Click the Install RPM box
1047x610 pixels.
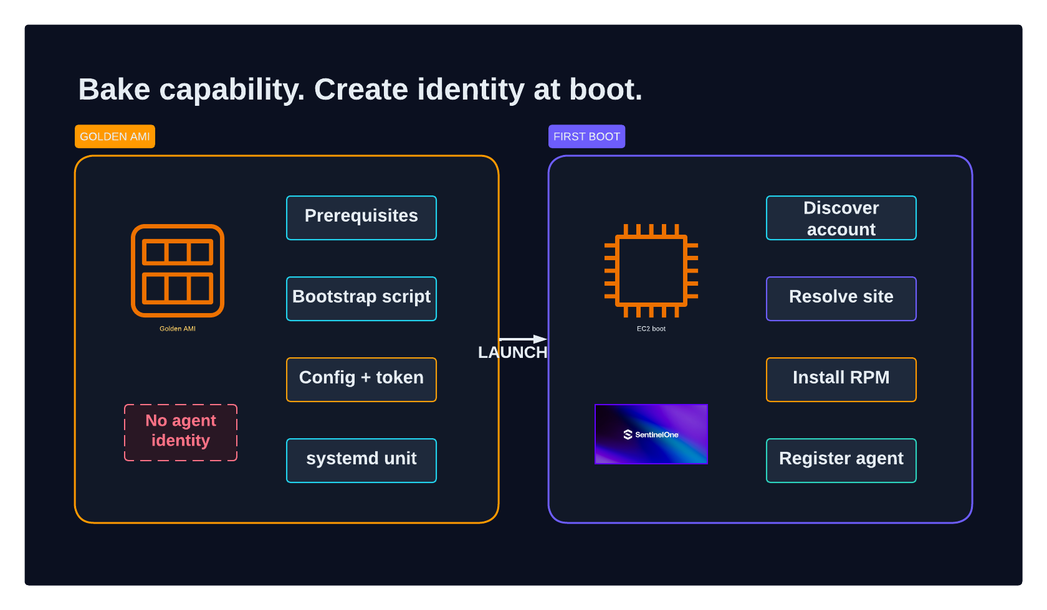(x=841, y=380)
